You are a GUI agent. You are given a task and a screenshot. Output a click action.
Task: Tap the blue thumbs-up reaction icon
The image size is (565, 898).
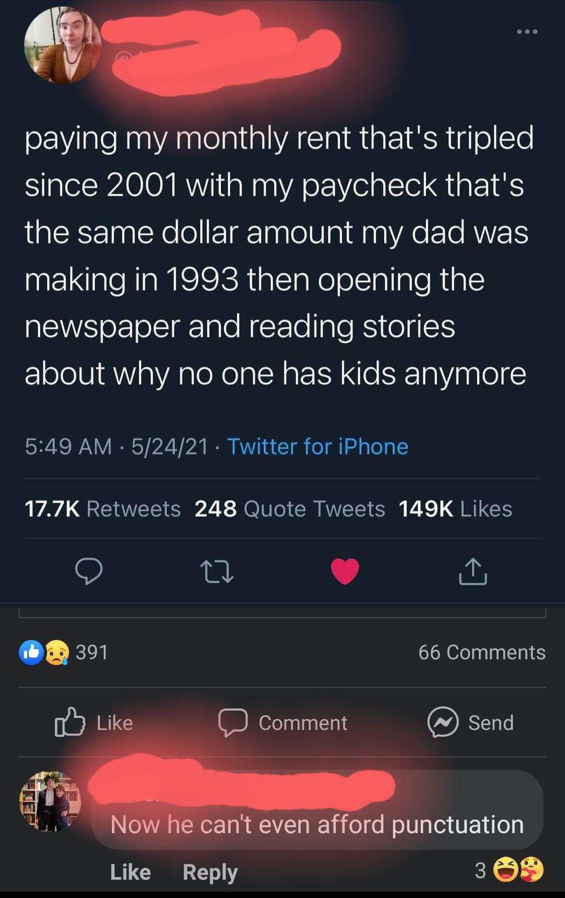tap(31, 652)
